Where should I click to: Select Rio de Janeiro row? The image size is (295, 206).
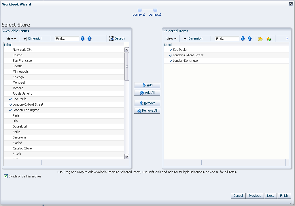click(x=64, y=93)
